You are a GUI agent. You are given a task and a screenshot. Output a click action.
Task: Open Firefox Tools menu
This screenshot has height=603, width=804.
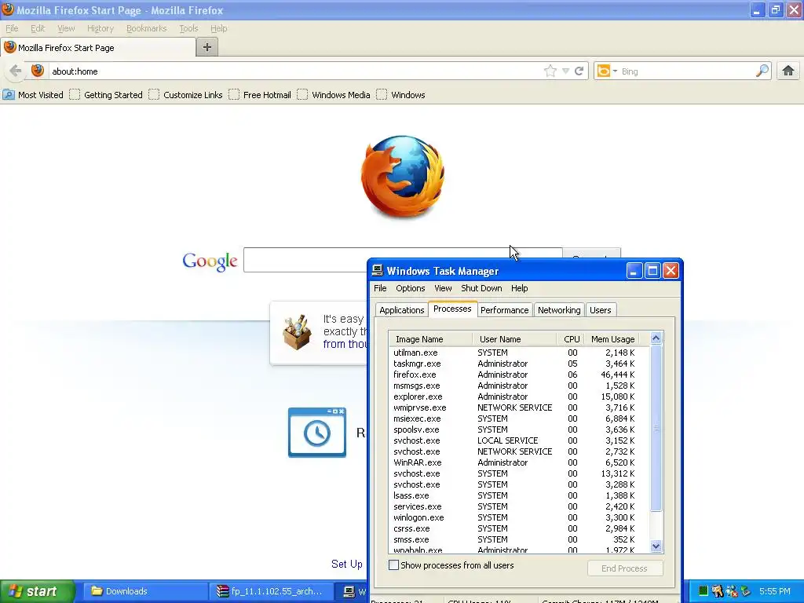click(x=188, y=28)
